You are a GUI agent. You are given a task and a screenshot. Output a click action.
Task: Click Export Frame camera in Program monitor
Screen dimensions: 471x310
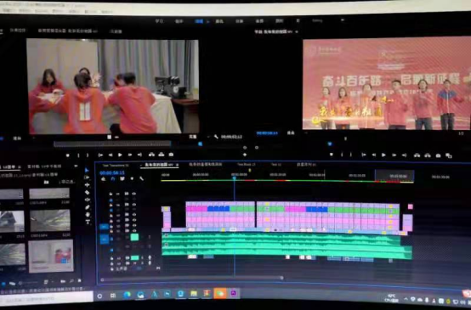(x=438, y=155)
